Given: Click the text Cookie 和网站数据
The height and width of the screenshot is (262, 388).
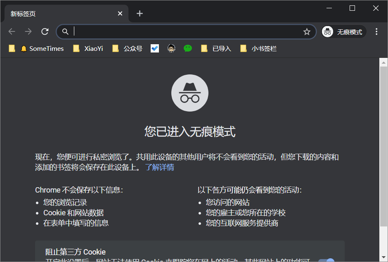Looking at the screenshot, I should (73, 213).
